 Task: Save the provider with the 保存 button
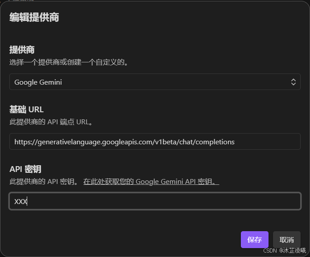coord(254,240)
